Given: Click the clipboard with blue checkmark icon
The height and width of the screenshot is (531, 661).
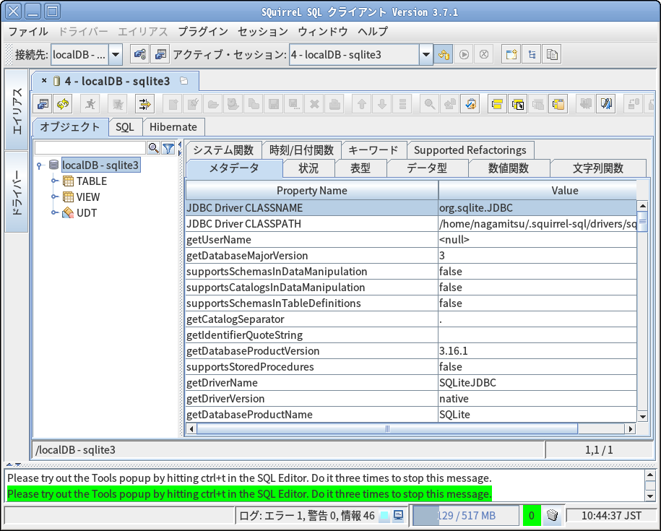Looking at the screenshot, I should click(x=470, y=104).
